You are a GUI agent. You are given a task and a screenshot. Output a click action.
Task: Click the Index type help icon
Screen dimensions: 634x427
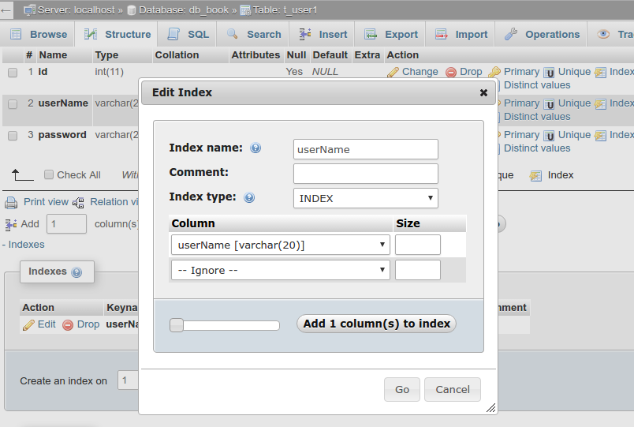249,198
